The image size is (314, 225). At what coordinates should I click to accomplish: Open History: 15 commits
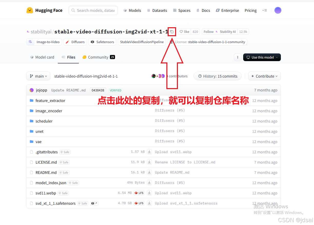pyautogui.click(x=217, y=76)
